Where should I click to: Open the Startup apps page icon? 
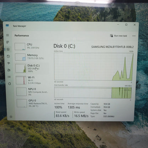click(x=9, y=63)
